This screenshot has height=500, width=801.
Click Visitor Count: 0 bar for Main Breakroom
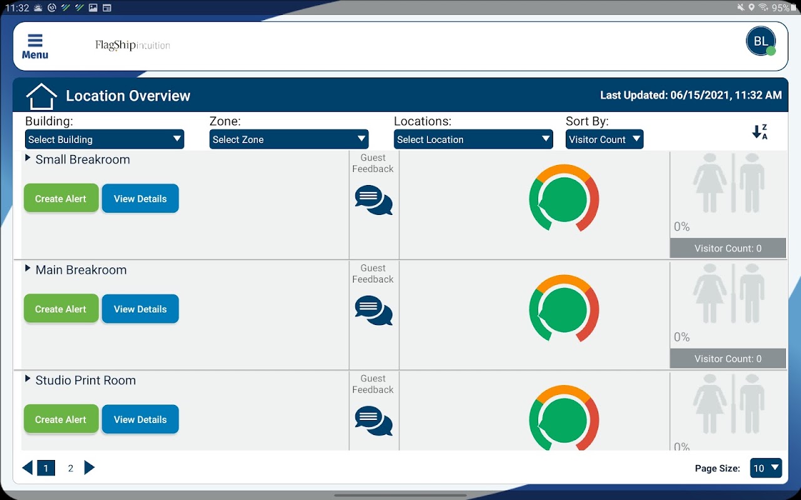click(728, 359)
